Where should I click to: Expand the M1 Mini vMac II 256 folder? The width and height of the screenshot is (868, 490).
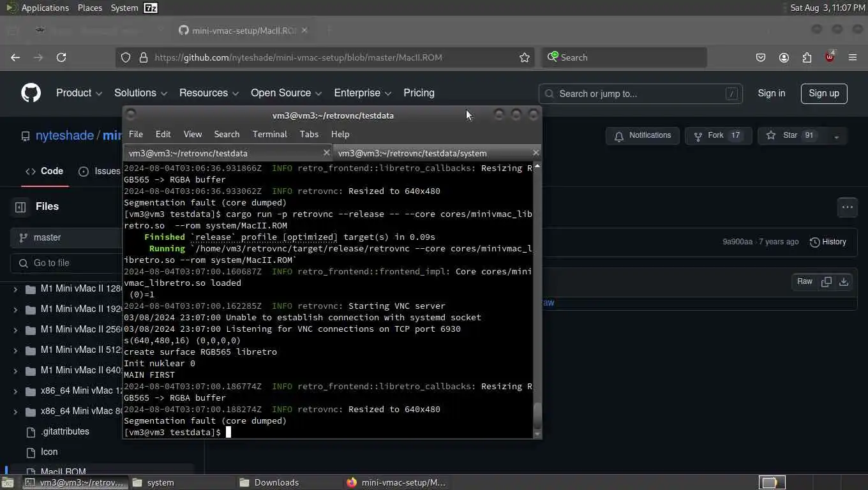(15, 330)
